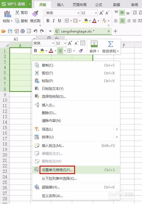Click the ribbon align left icon
The height and width of the screenshot is (204, 142).
[x=116, y=21]
